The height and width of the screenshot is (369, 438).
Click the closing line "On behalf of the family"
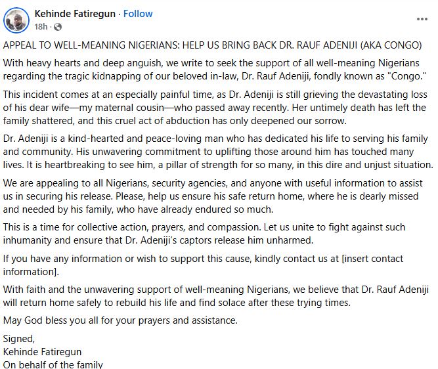[x=53, y=364]
